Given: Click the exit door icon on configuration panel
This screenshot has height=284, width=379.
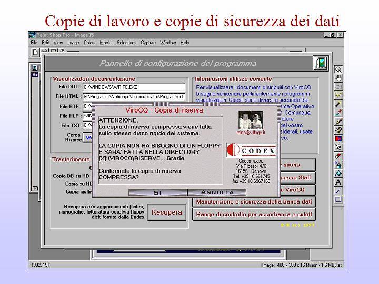Looking at the screenshot, I should (321, 63).
